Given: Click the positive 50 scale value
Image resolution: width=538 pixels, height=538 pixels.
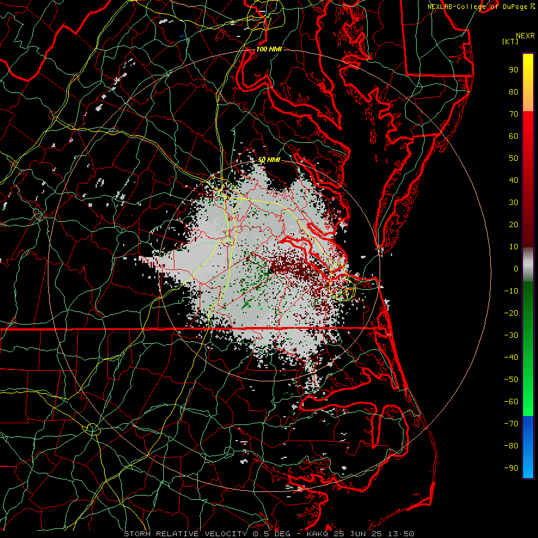Looking at the screenshot, I should tap(513, 158).
